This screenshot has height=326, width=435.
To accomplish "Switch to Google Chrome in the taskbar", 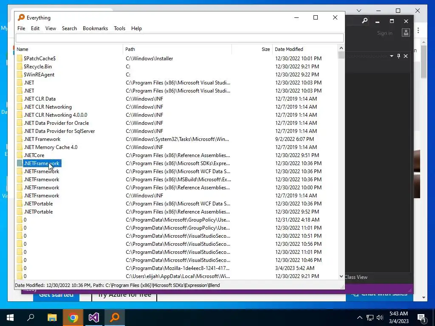I will click(x=73, y=318).
